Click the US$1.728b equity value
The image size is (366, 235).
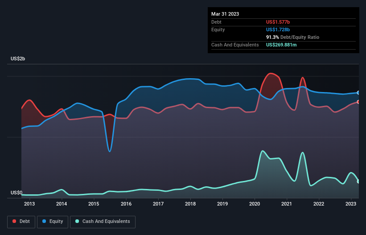(x=278, y=29)
